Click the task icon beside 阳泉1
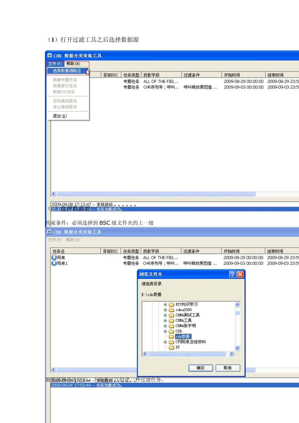 [54, 263]
